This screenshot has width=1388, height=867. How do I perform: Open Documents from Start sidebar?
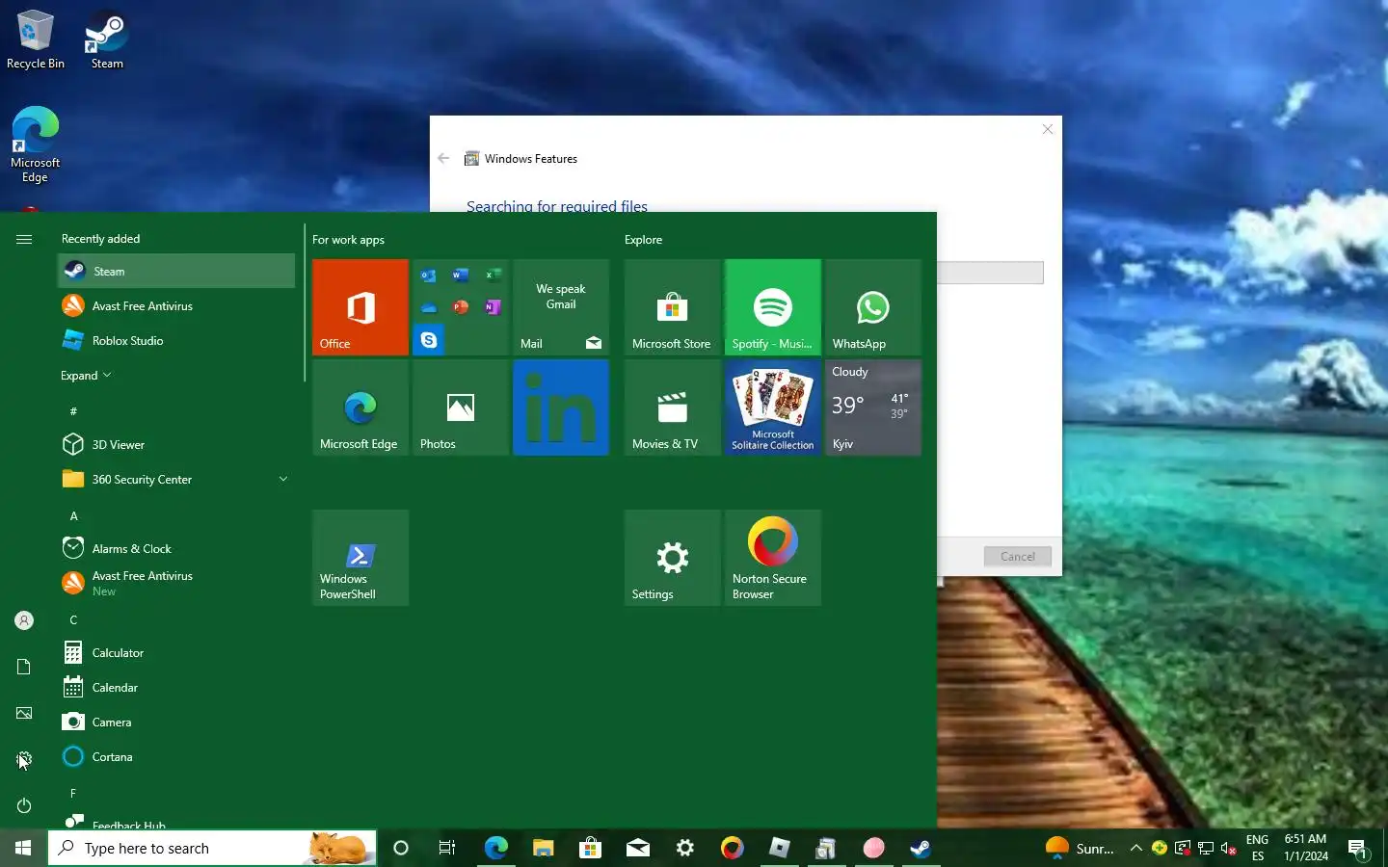coord(24,667)
